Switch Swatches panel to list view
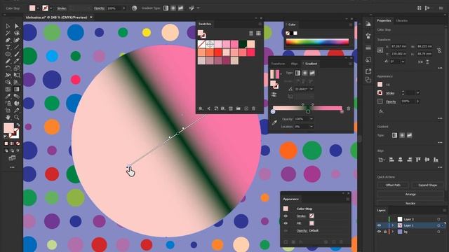 coord(251,33)
